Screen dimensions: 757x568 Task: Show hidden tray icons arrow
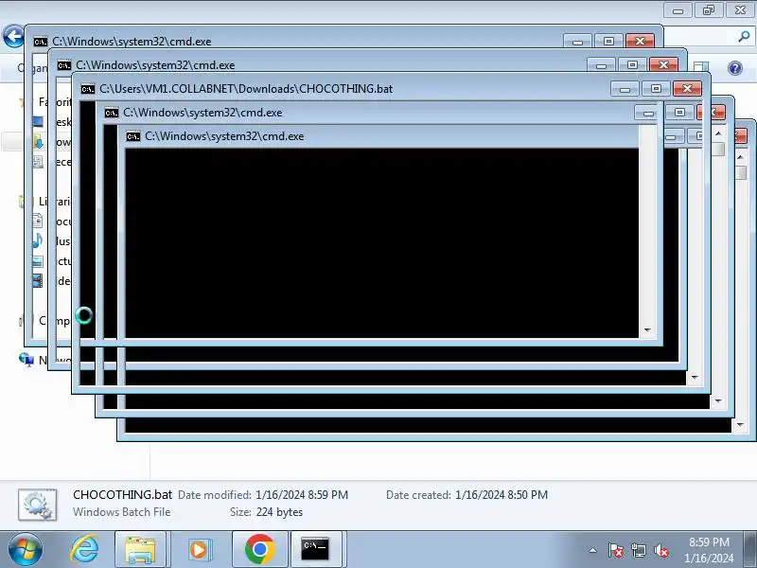pos(593,550)
